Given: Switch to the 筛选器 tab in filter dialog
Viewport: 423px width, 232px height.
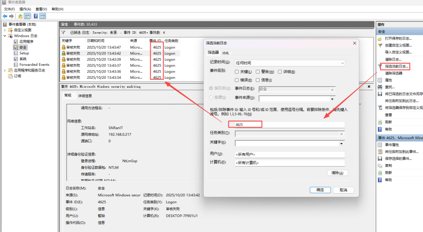Looking at the screenshot, I should tap(213, 53).
